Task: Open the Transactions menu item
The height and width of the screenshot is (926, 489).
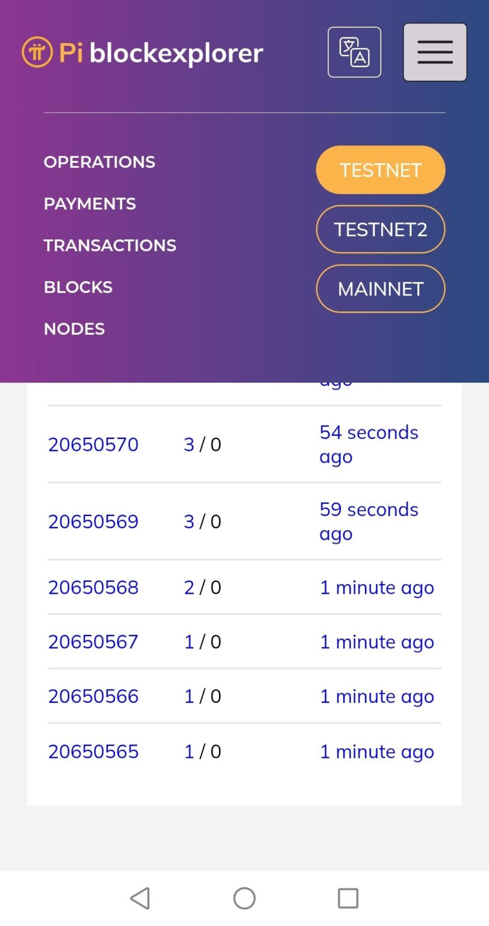Action: (x=110, y=245)
